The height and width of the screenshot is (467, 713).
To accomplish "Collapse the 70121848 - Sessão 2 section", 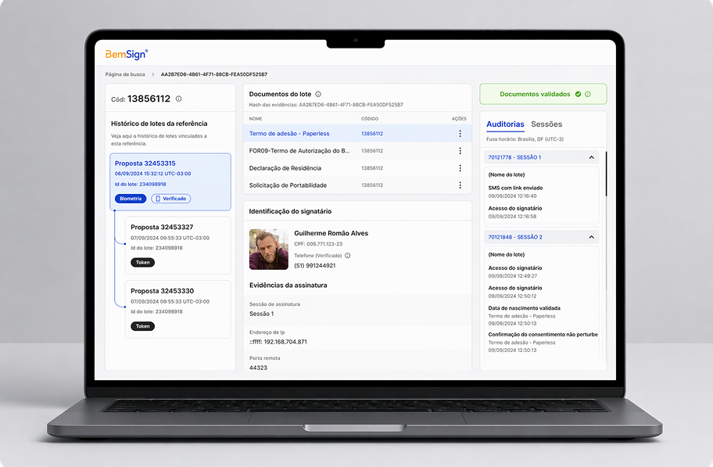I will click(591, 237).
